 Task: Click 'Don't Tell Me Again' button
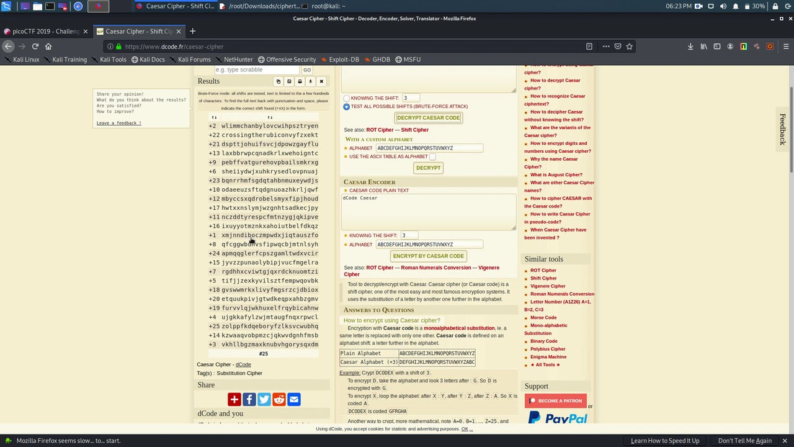click(744, 441)
